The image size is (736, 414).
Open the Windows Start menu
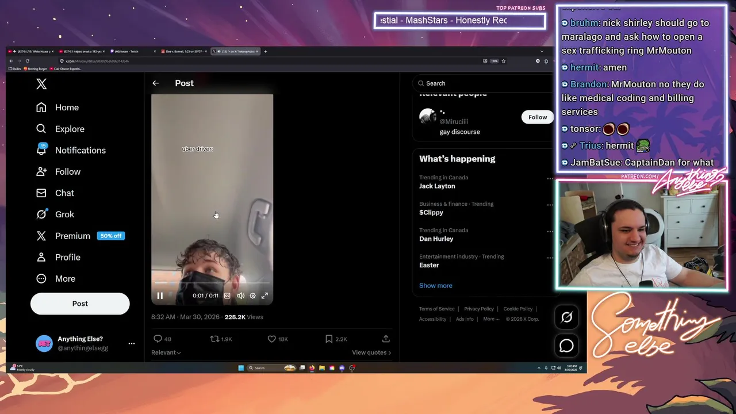tap(241, 368)
